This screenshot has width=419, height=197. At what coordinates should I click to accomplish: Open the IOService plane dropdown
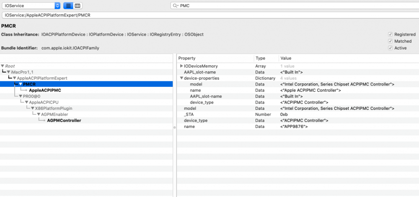pos(31,5)
